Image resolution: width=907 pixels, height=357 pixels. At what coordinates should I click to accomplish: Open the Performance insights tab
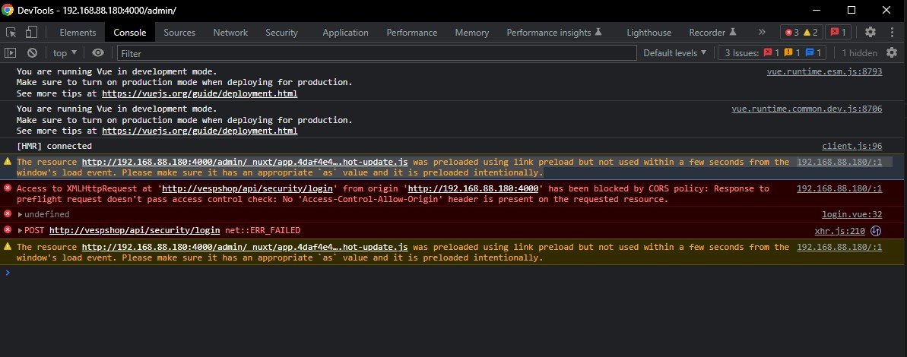click(x=554, y=33)
